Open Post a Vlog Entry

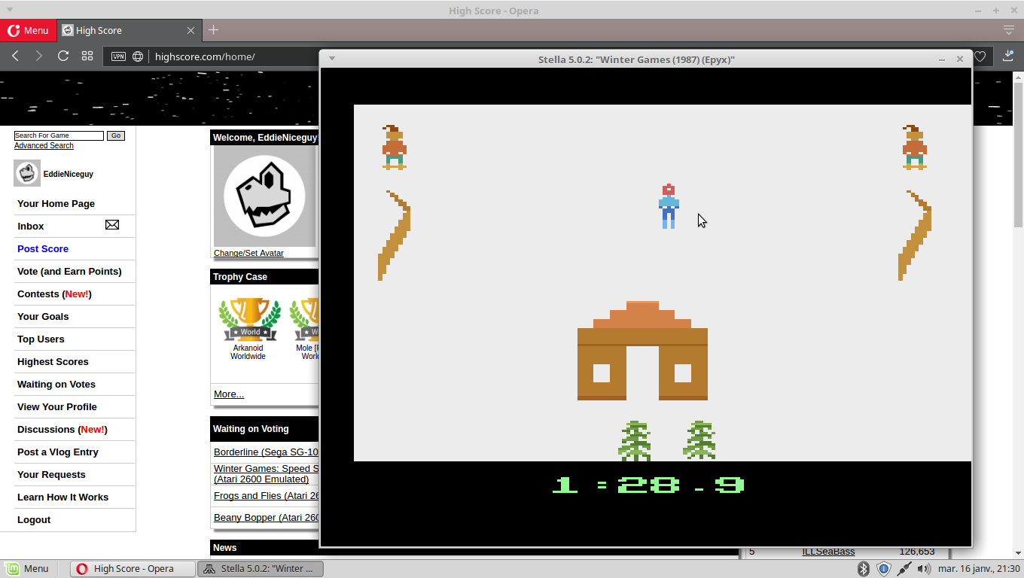click(58, 452)
